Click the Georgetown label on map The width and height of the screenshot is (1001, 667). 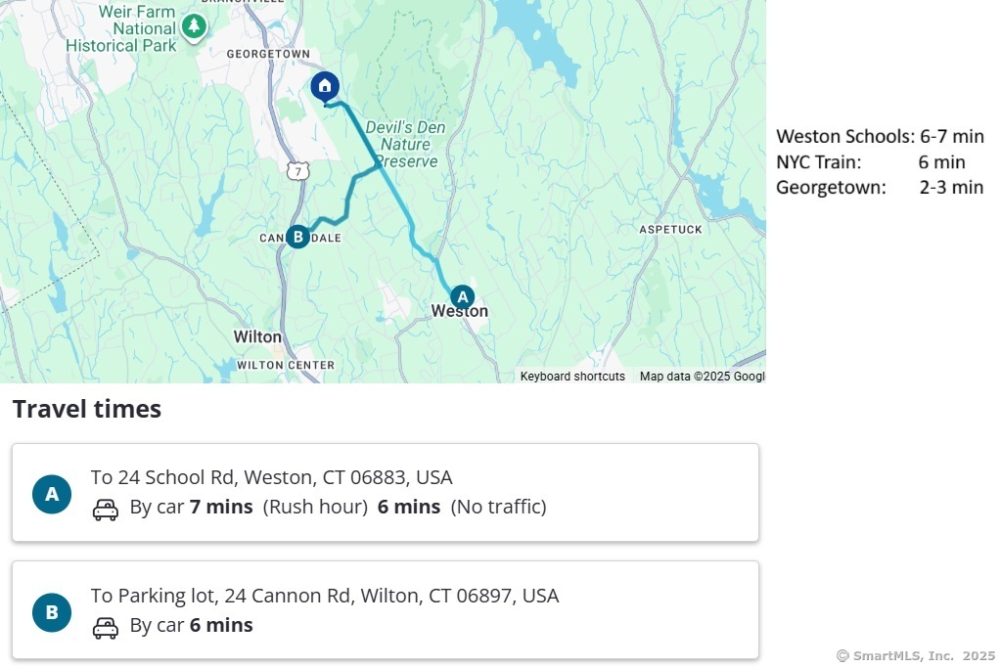point(267,55)
